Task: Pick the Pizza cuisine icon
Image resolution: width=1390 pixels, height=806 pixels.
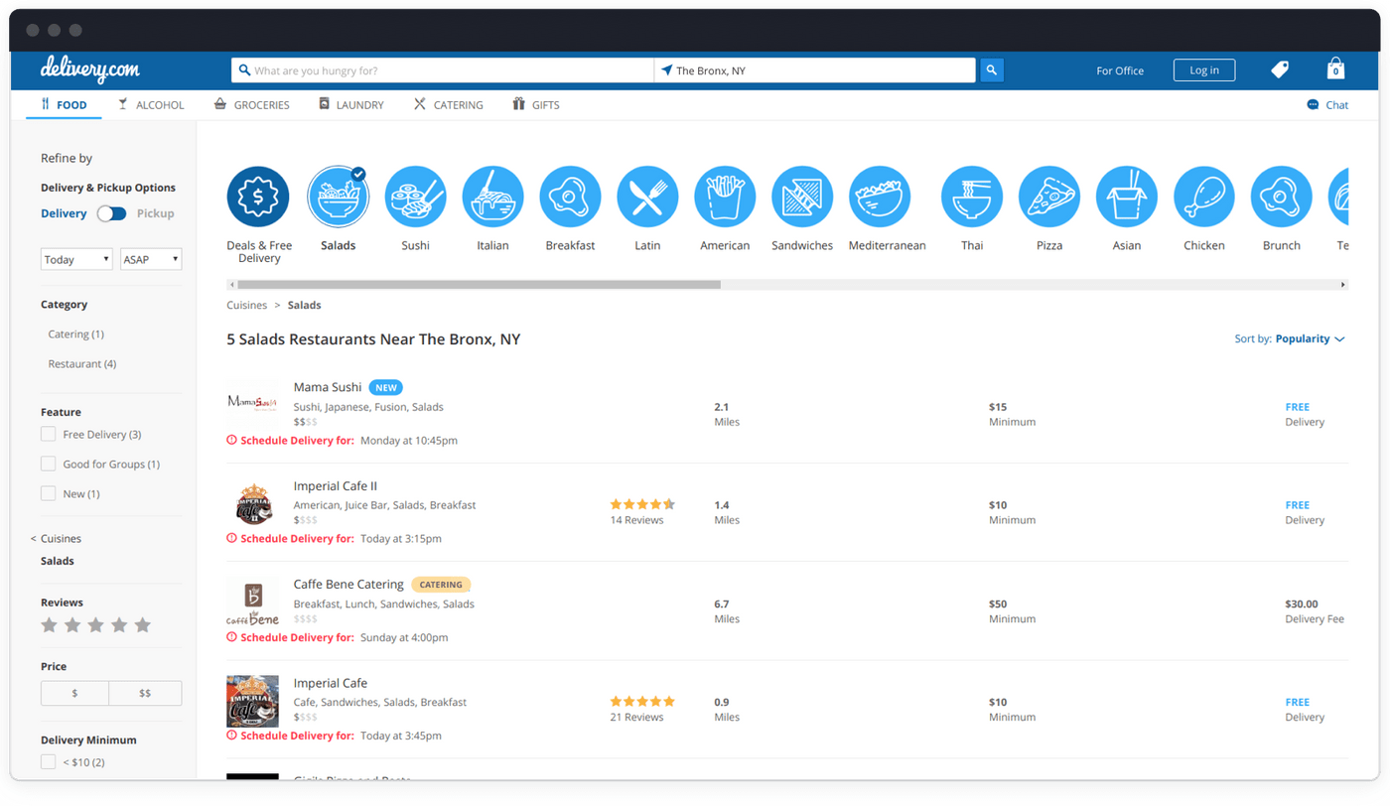Action: tap(1049, 197)
